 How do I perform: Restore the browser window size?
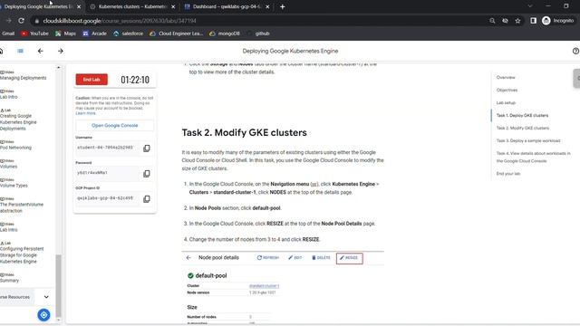565,6
